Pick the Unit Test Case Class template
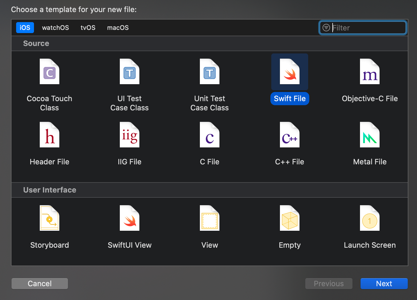 210,72
